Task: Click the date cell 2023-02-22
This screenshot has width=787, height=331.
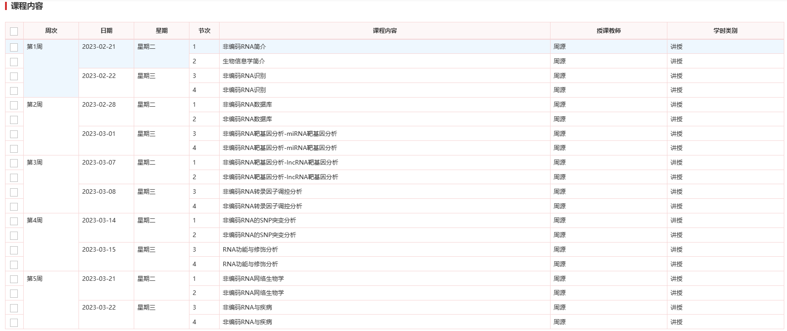Action: (99, 76)
